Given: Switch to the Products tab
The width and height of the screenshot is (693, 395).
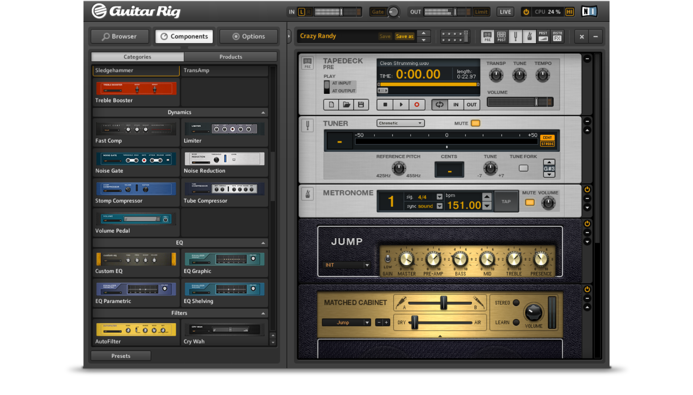Looking at the screenshot, I should (x=230, y=57).
